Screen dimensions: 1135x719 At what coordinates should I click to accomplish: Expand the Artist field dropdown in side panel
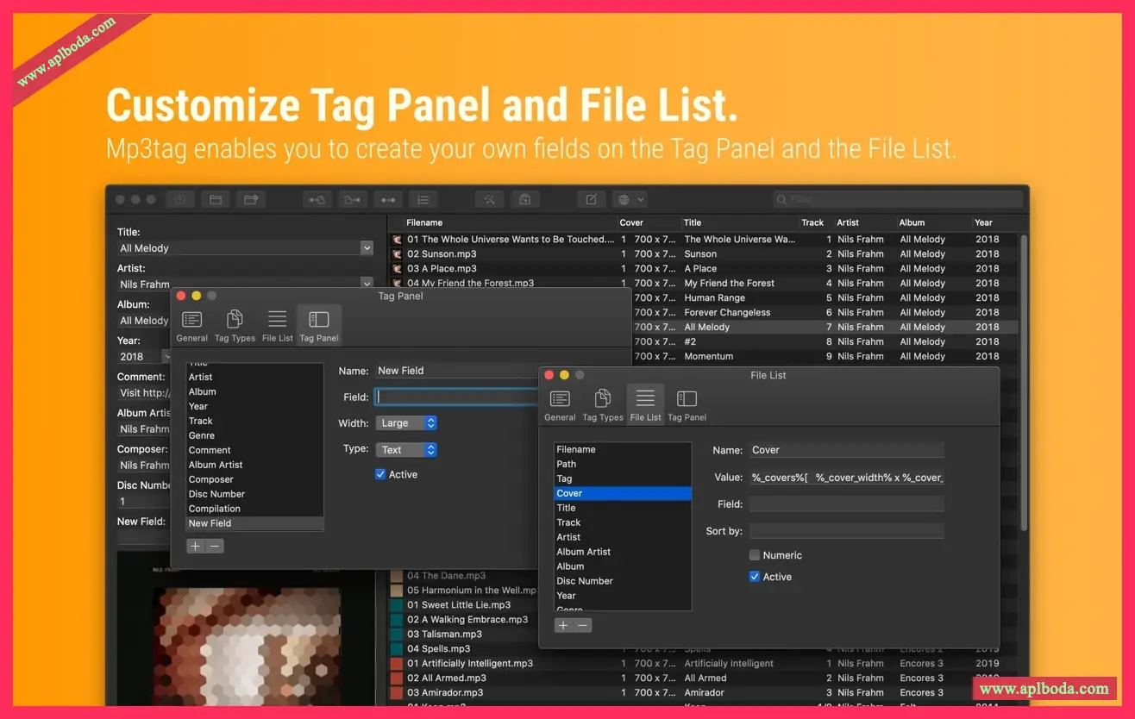(367, 284)
